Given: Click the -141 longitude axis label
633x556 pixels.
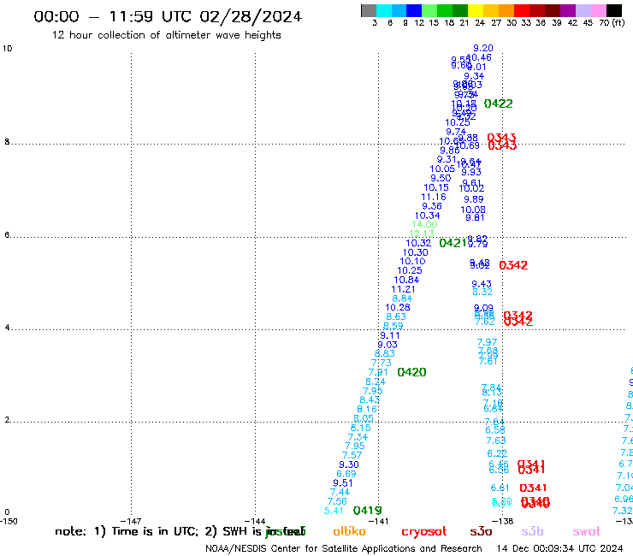Looking at the screenshot, I should pos(379,521).
